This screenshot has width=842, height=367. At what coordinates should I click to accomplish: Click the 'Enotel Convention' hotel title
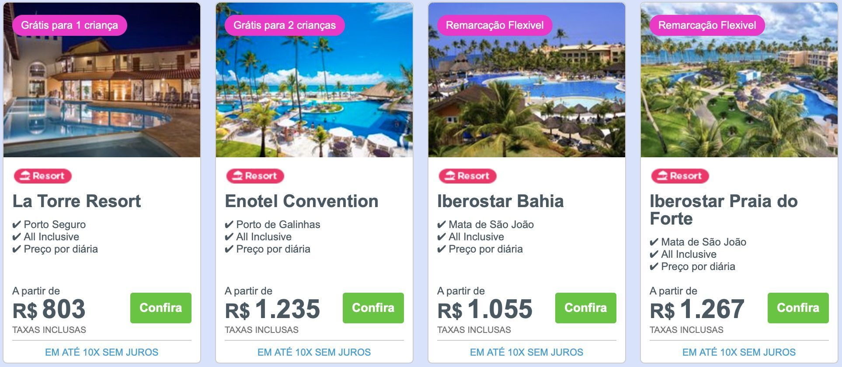point(302,201)
